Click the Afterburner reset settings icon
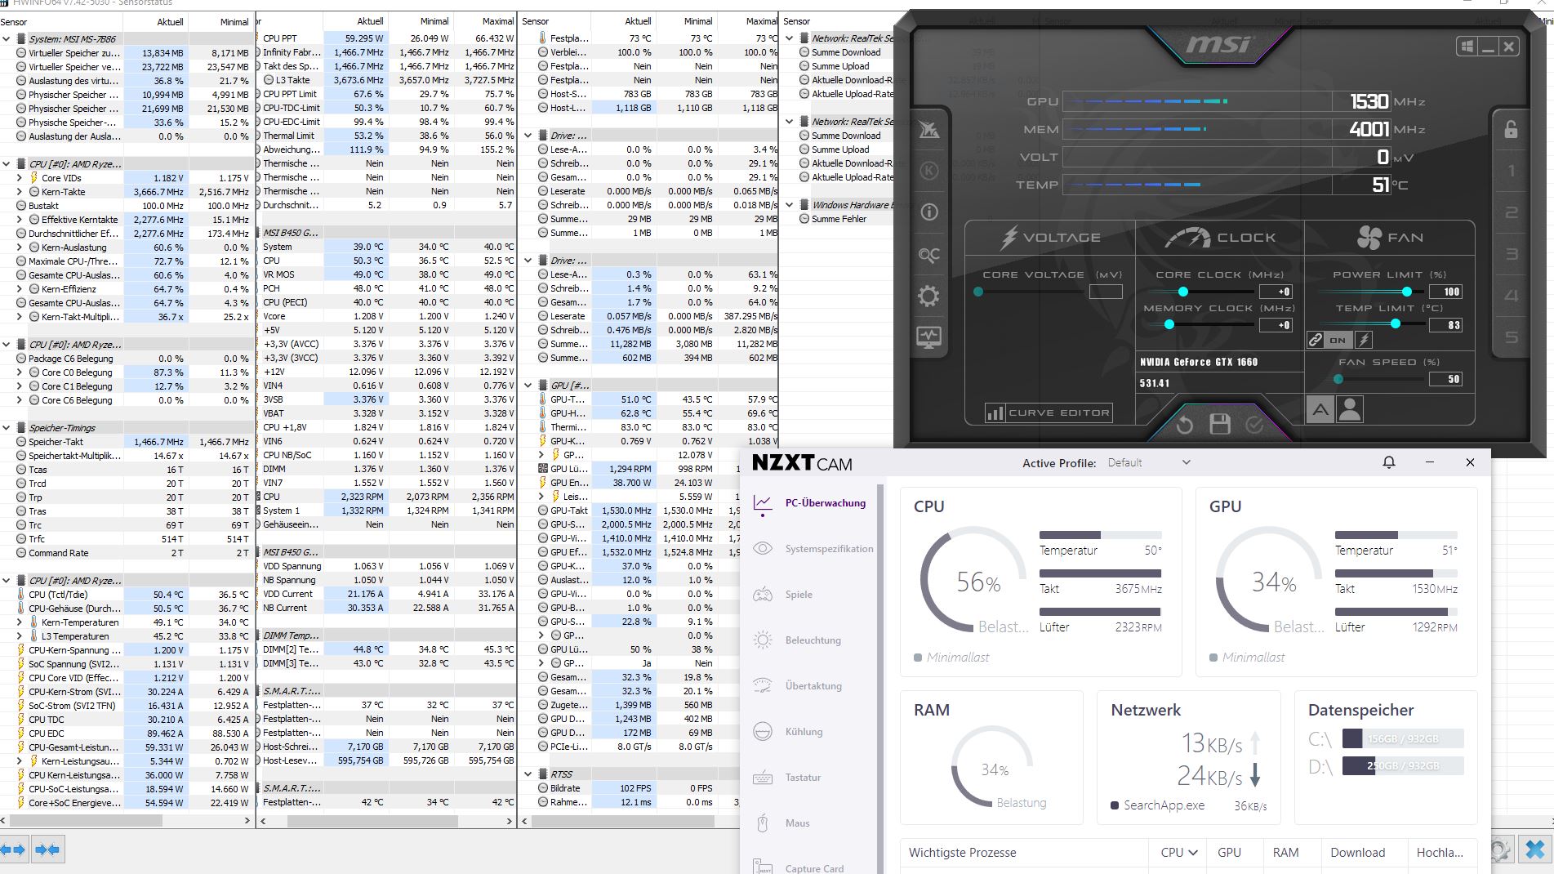The height and width of the screenshot is (874, 1554). point(1185,424)
